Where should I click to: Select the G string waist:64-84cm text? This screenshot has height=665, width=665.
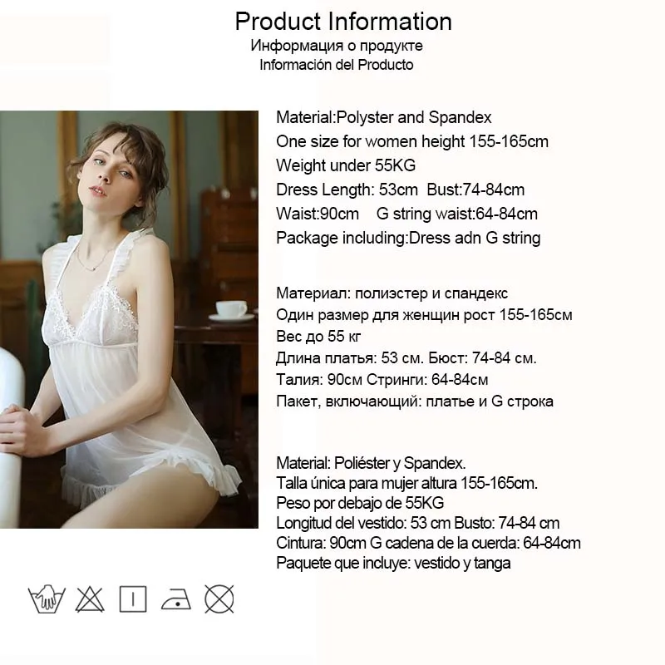[457, 214]
